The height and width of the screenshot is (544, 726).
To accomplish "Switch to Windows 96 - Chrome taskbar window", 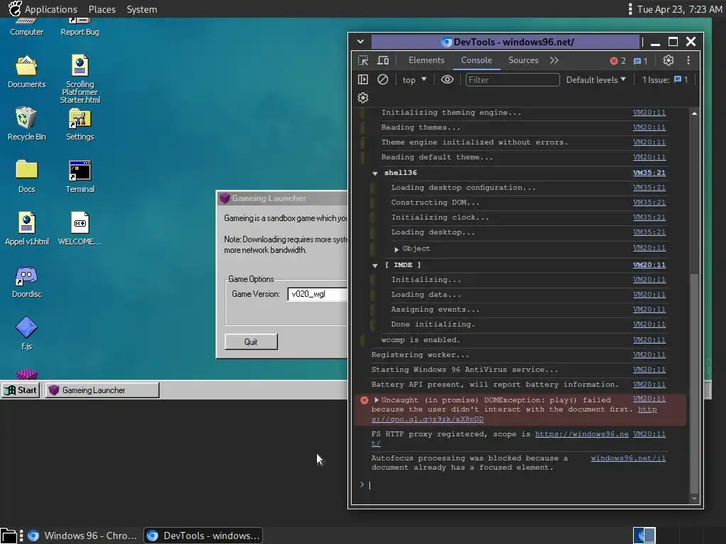I will (x=84, y=535).
